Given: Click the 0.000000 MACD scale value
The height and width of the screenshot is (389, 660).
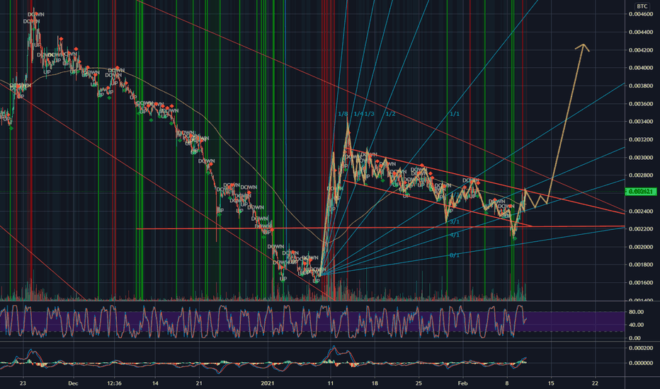Looking at the screenshot, I should pyautogui.click(x=641, y=363).
